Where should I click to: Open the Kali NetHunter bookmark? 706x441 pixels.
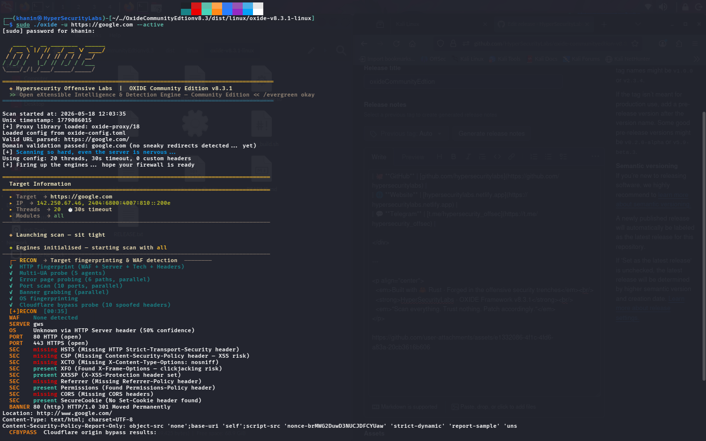[628, 59]
